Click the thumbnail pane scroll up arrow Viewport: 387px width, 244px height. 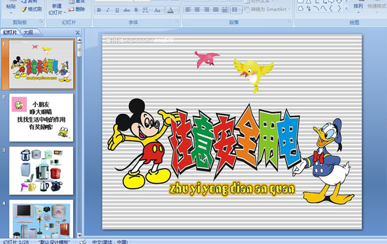[79, 40]
